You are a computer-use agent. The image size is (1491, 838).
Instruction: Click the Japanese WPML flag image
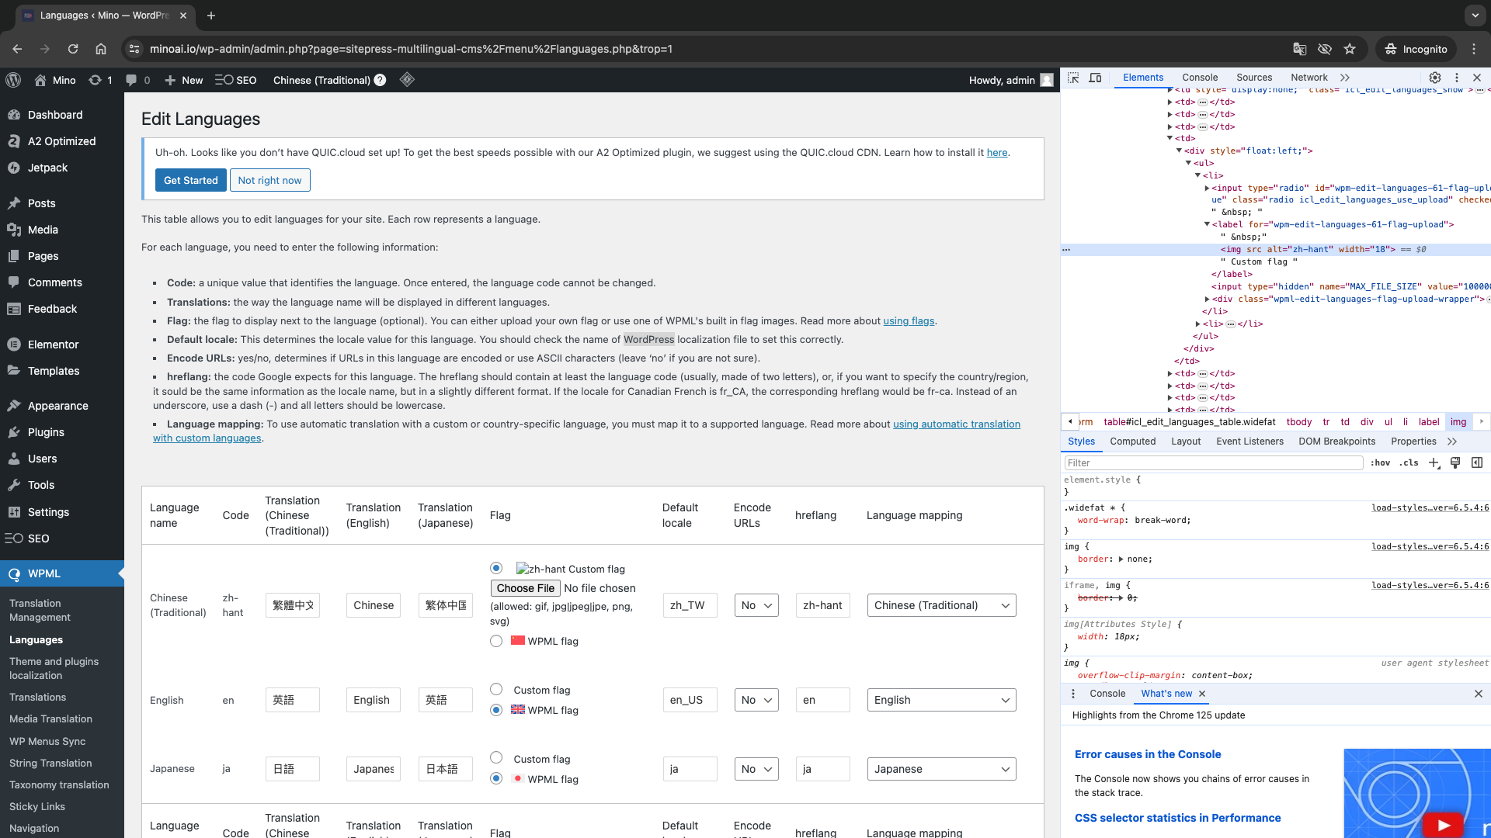coord(518,778)
